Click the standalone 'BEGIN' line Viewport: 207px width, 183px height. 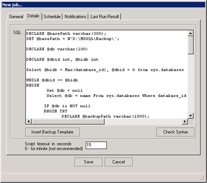point(33,85)
